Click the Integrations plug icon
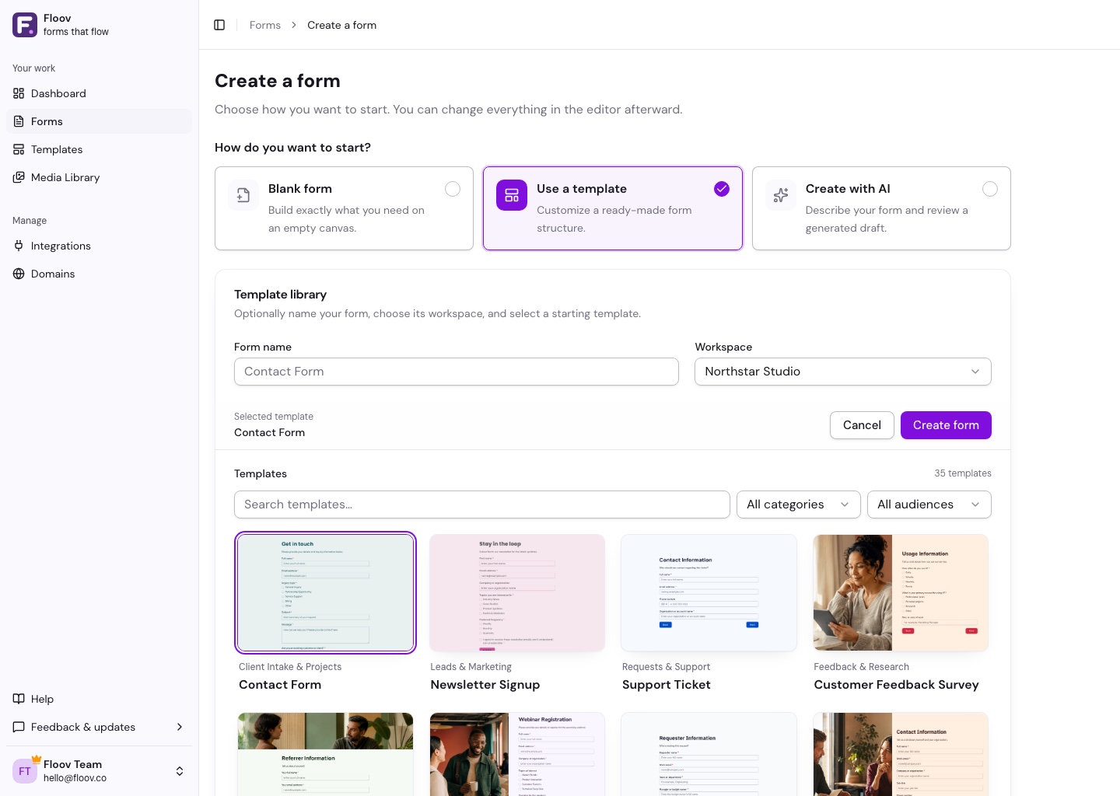Screen dimensions: 1120x796 tap(19, 246)
